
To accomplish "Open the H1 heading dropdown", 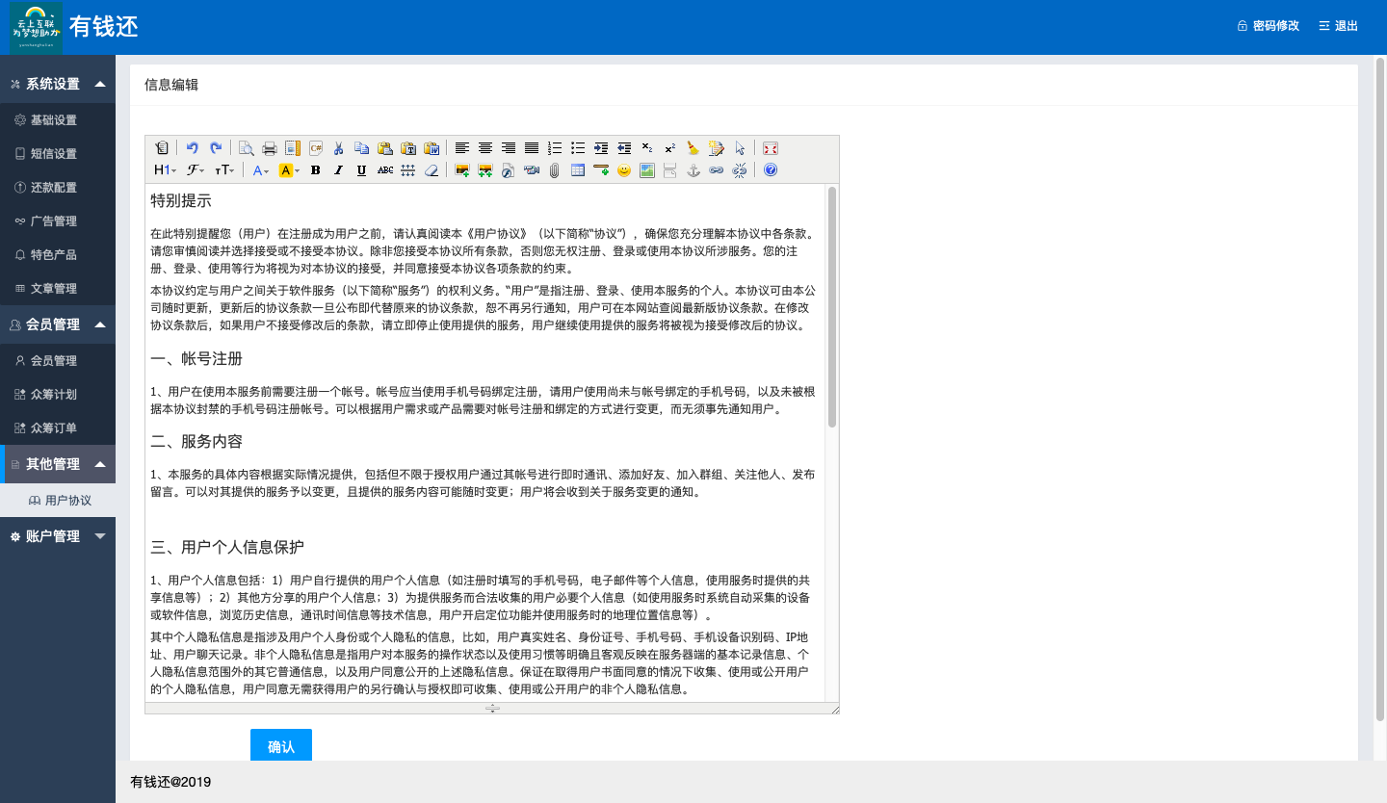I will pyautogui.click(x=165, y=170).
